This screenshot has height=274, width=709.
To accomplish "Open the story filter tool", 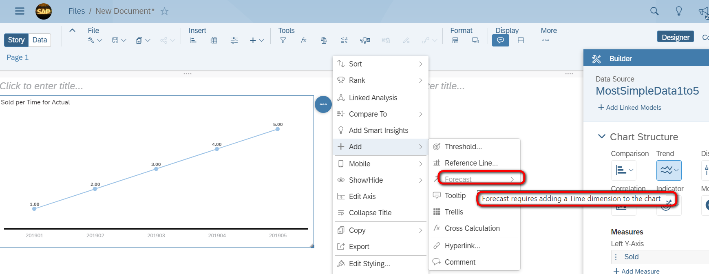I will 283,40.
